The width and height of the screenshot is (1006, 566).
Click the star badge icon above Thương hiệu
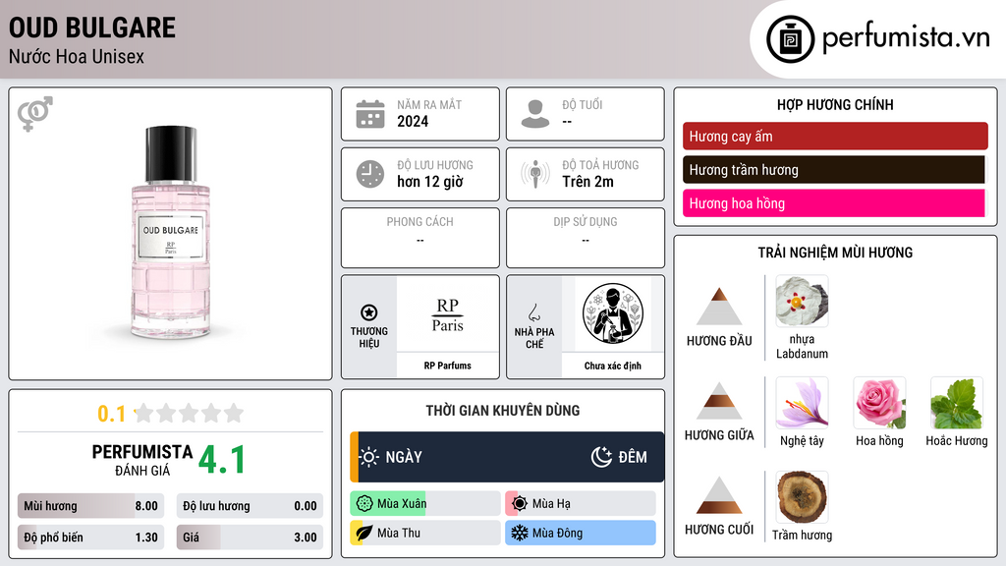tap(369, 312)
